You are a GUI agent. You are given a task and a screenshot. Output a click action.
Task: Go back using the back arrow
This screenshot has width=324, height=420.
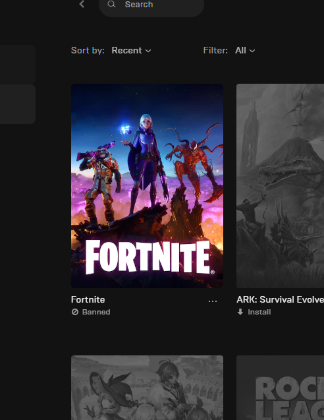[x=82, y=4]
